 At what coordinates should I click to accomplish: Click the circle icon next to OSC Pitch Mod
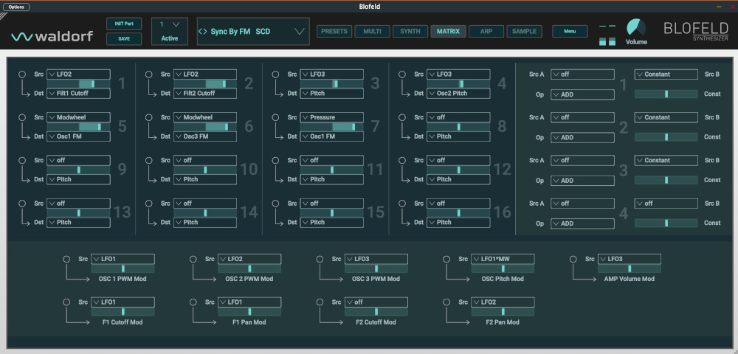pos(447,259)
